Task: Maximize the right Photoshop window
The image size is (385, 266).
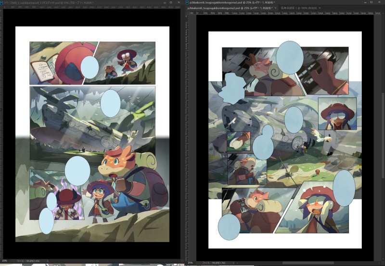Action: pos(372,2)
